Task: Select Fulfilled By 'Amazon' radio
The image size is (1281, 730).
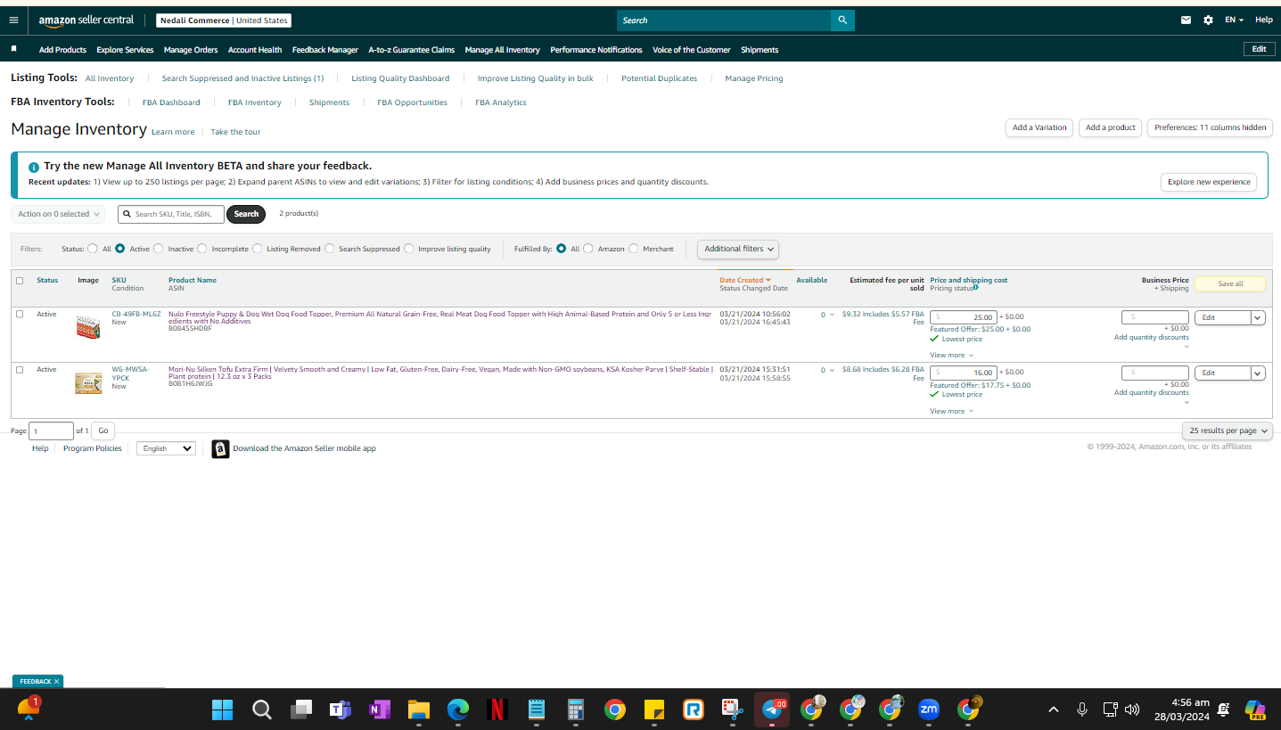Action: click(588, 249)
